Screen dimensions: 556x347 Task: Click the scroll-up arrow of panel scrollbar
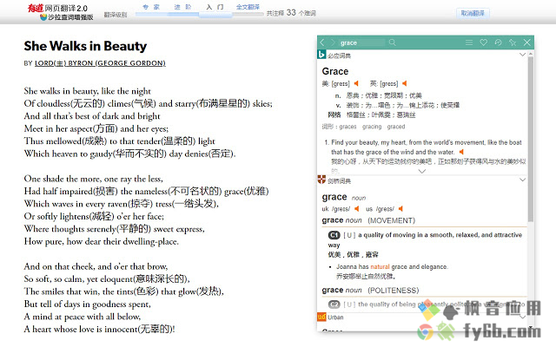[x=531, y=54]
